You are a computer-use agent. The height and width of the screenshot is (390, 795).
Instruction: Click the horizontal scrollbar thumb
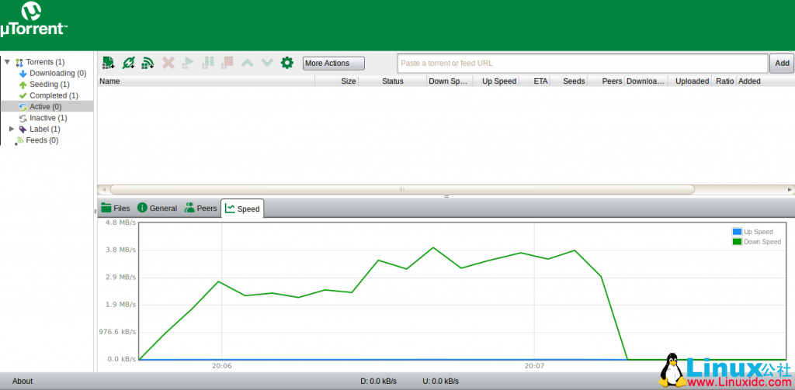point(402,189)
